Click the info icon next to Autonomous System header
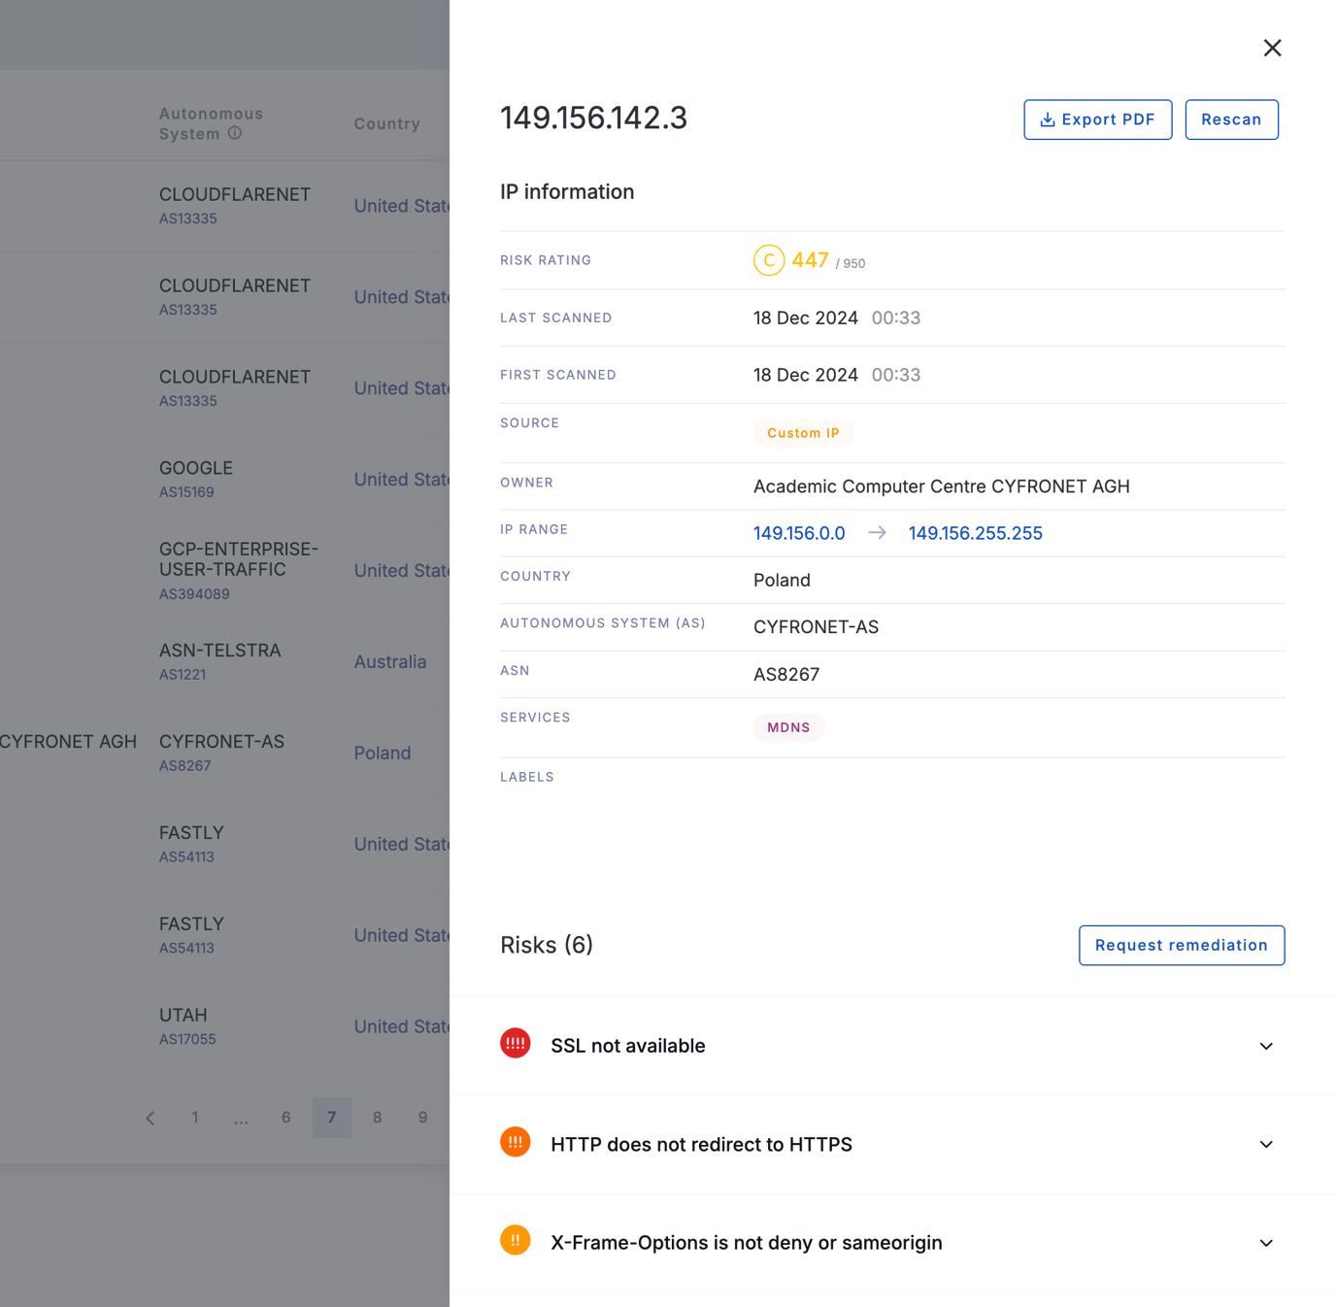 click(x=235, y=135)
